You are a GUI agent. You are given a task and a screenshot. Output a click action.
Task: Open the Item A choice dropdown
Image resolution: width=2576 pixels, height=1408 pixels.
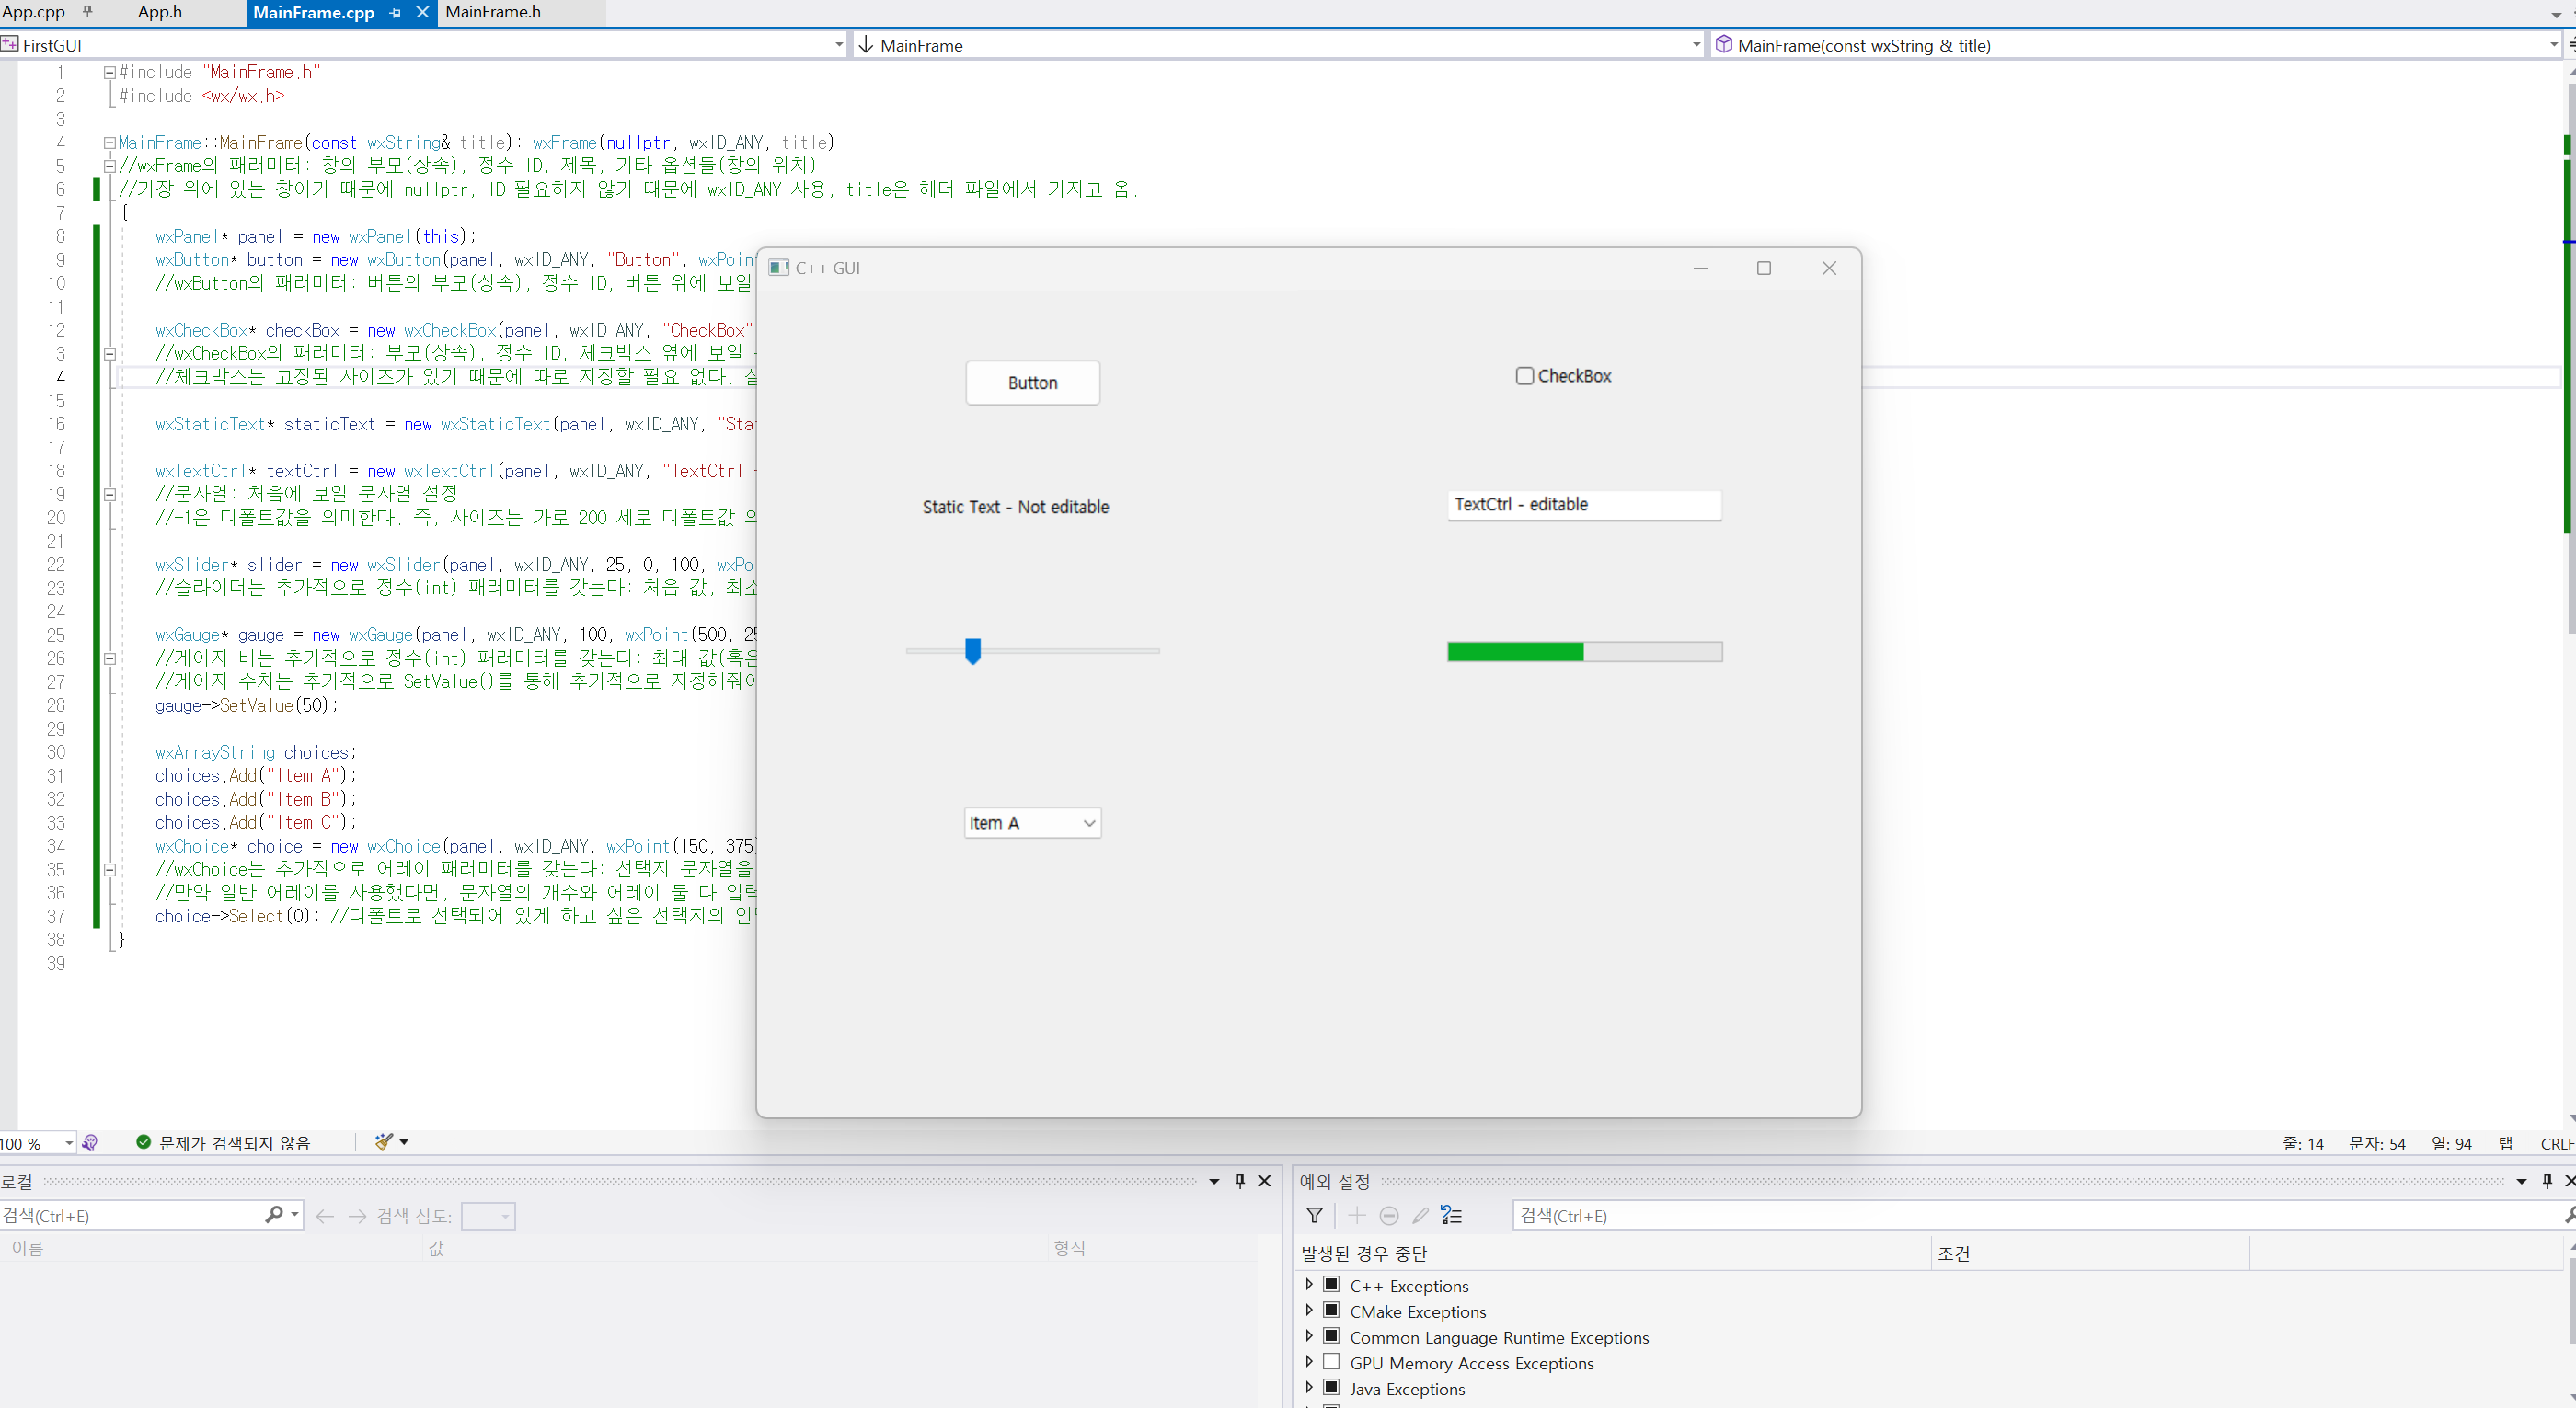(1032, 822)
